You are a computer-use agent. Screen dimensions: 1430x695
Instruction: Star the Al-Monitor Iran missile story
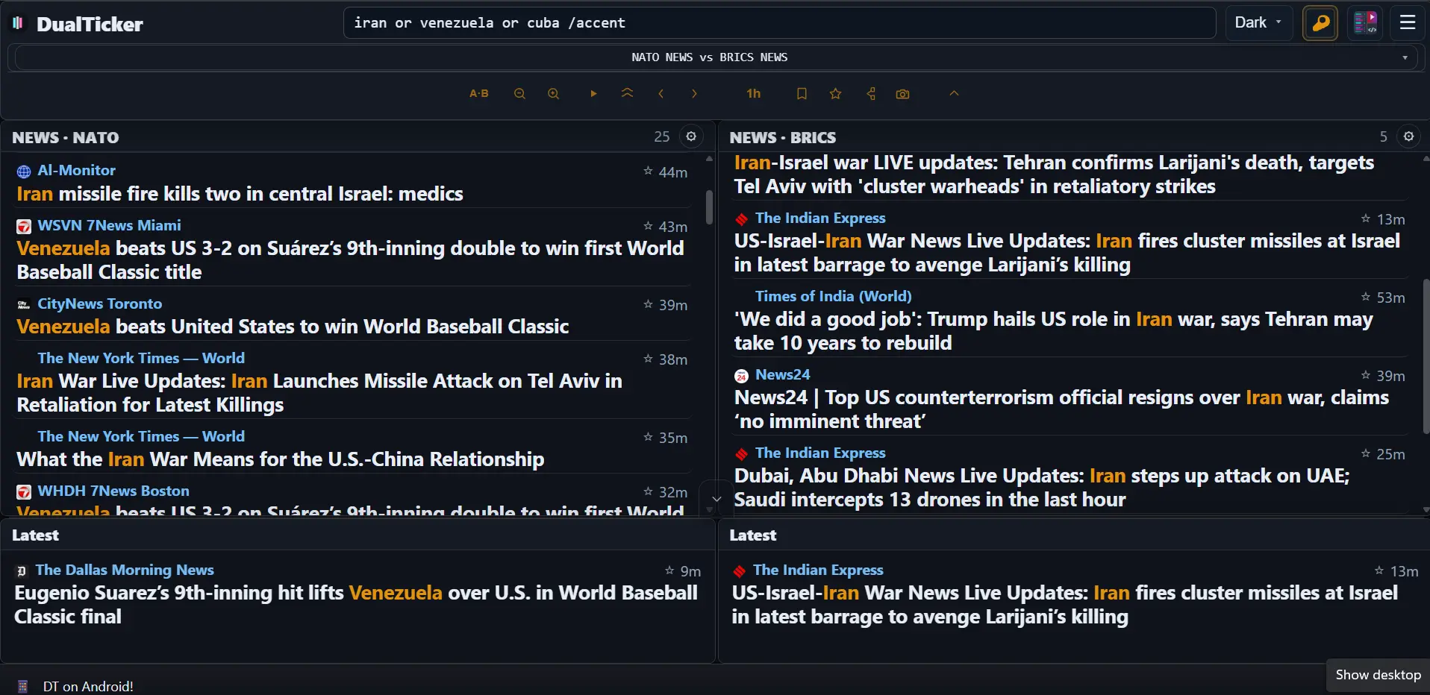click(648, 171)
